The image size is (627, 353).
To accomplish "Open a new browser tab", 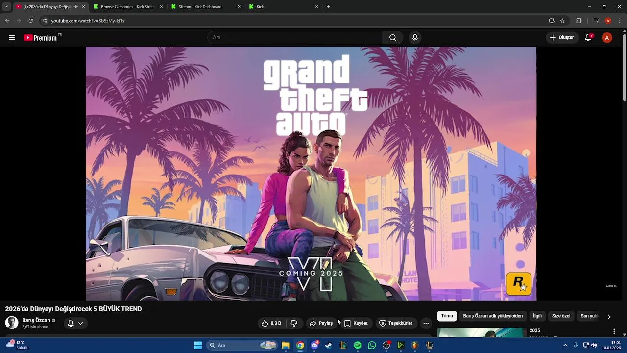I will 328,7.
